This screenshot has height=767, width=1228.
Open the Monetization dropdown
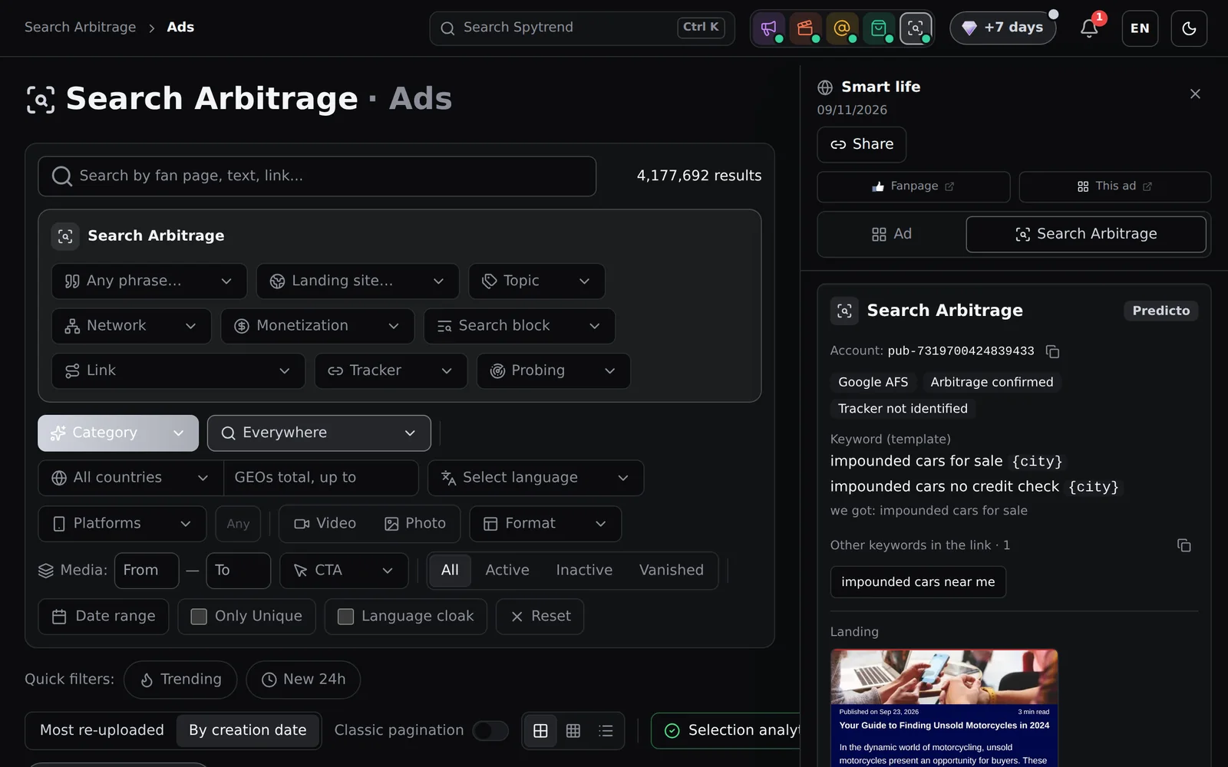[318, 326]
